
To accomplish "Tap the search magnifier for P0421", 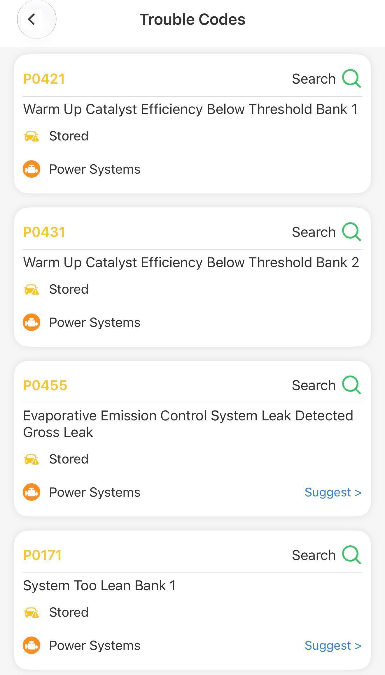I will coord(351,79).
